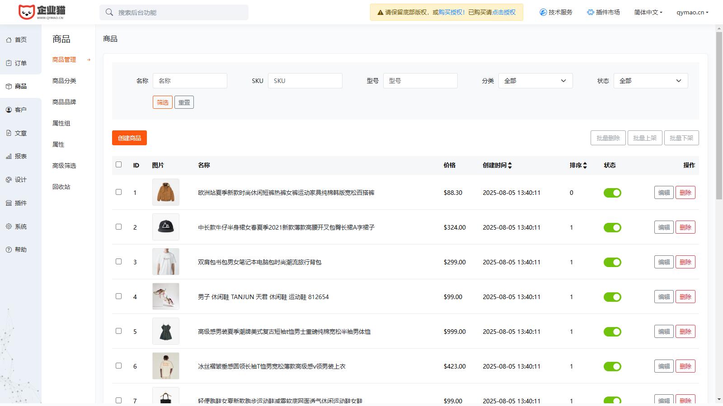Toggle status switch for product ID 1
Screen dimensions: 723x406
[612, 193]
